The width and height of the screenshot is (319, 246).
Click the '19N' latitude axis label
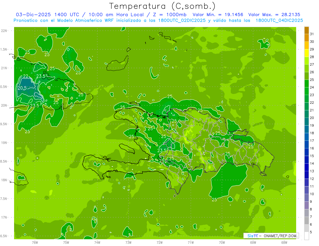pos(5,143)
